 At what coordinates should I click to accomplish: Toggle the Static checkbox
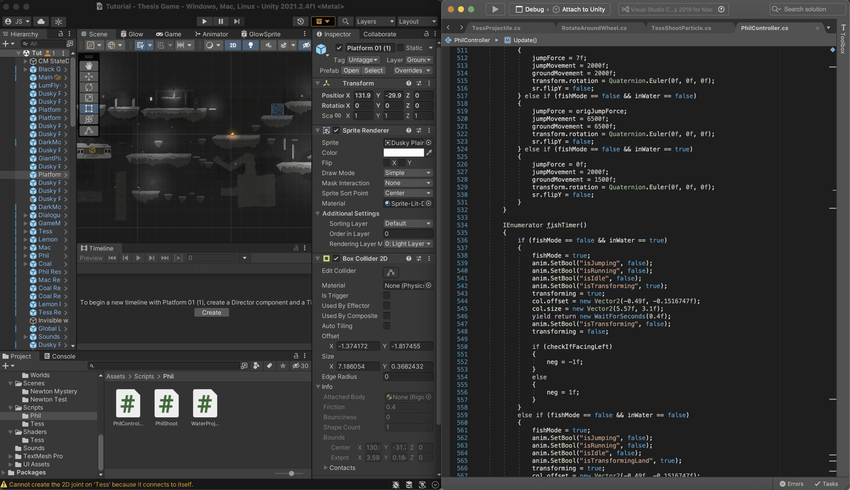[x=401, y=48]
